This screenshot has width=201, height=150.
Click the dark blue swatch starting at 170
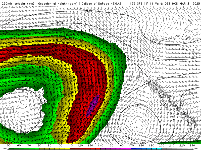point(134,149)
